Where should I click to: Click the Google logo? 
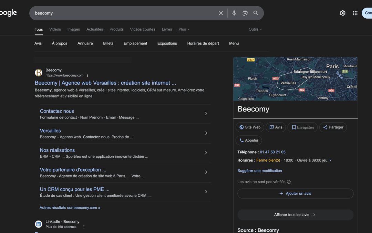(x=8, y=13)
